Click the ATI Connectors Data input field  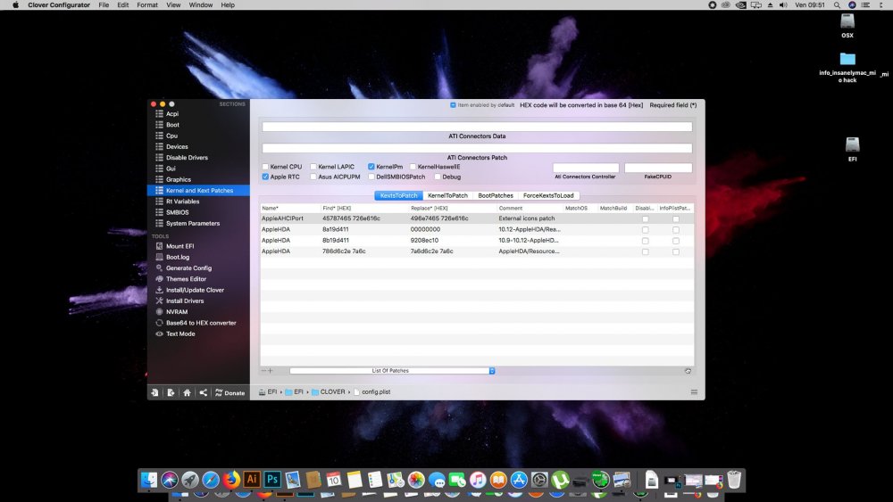[477, 127]
